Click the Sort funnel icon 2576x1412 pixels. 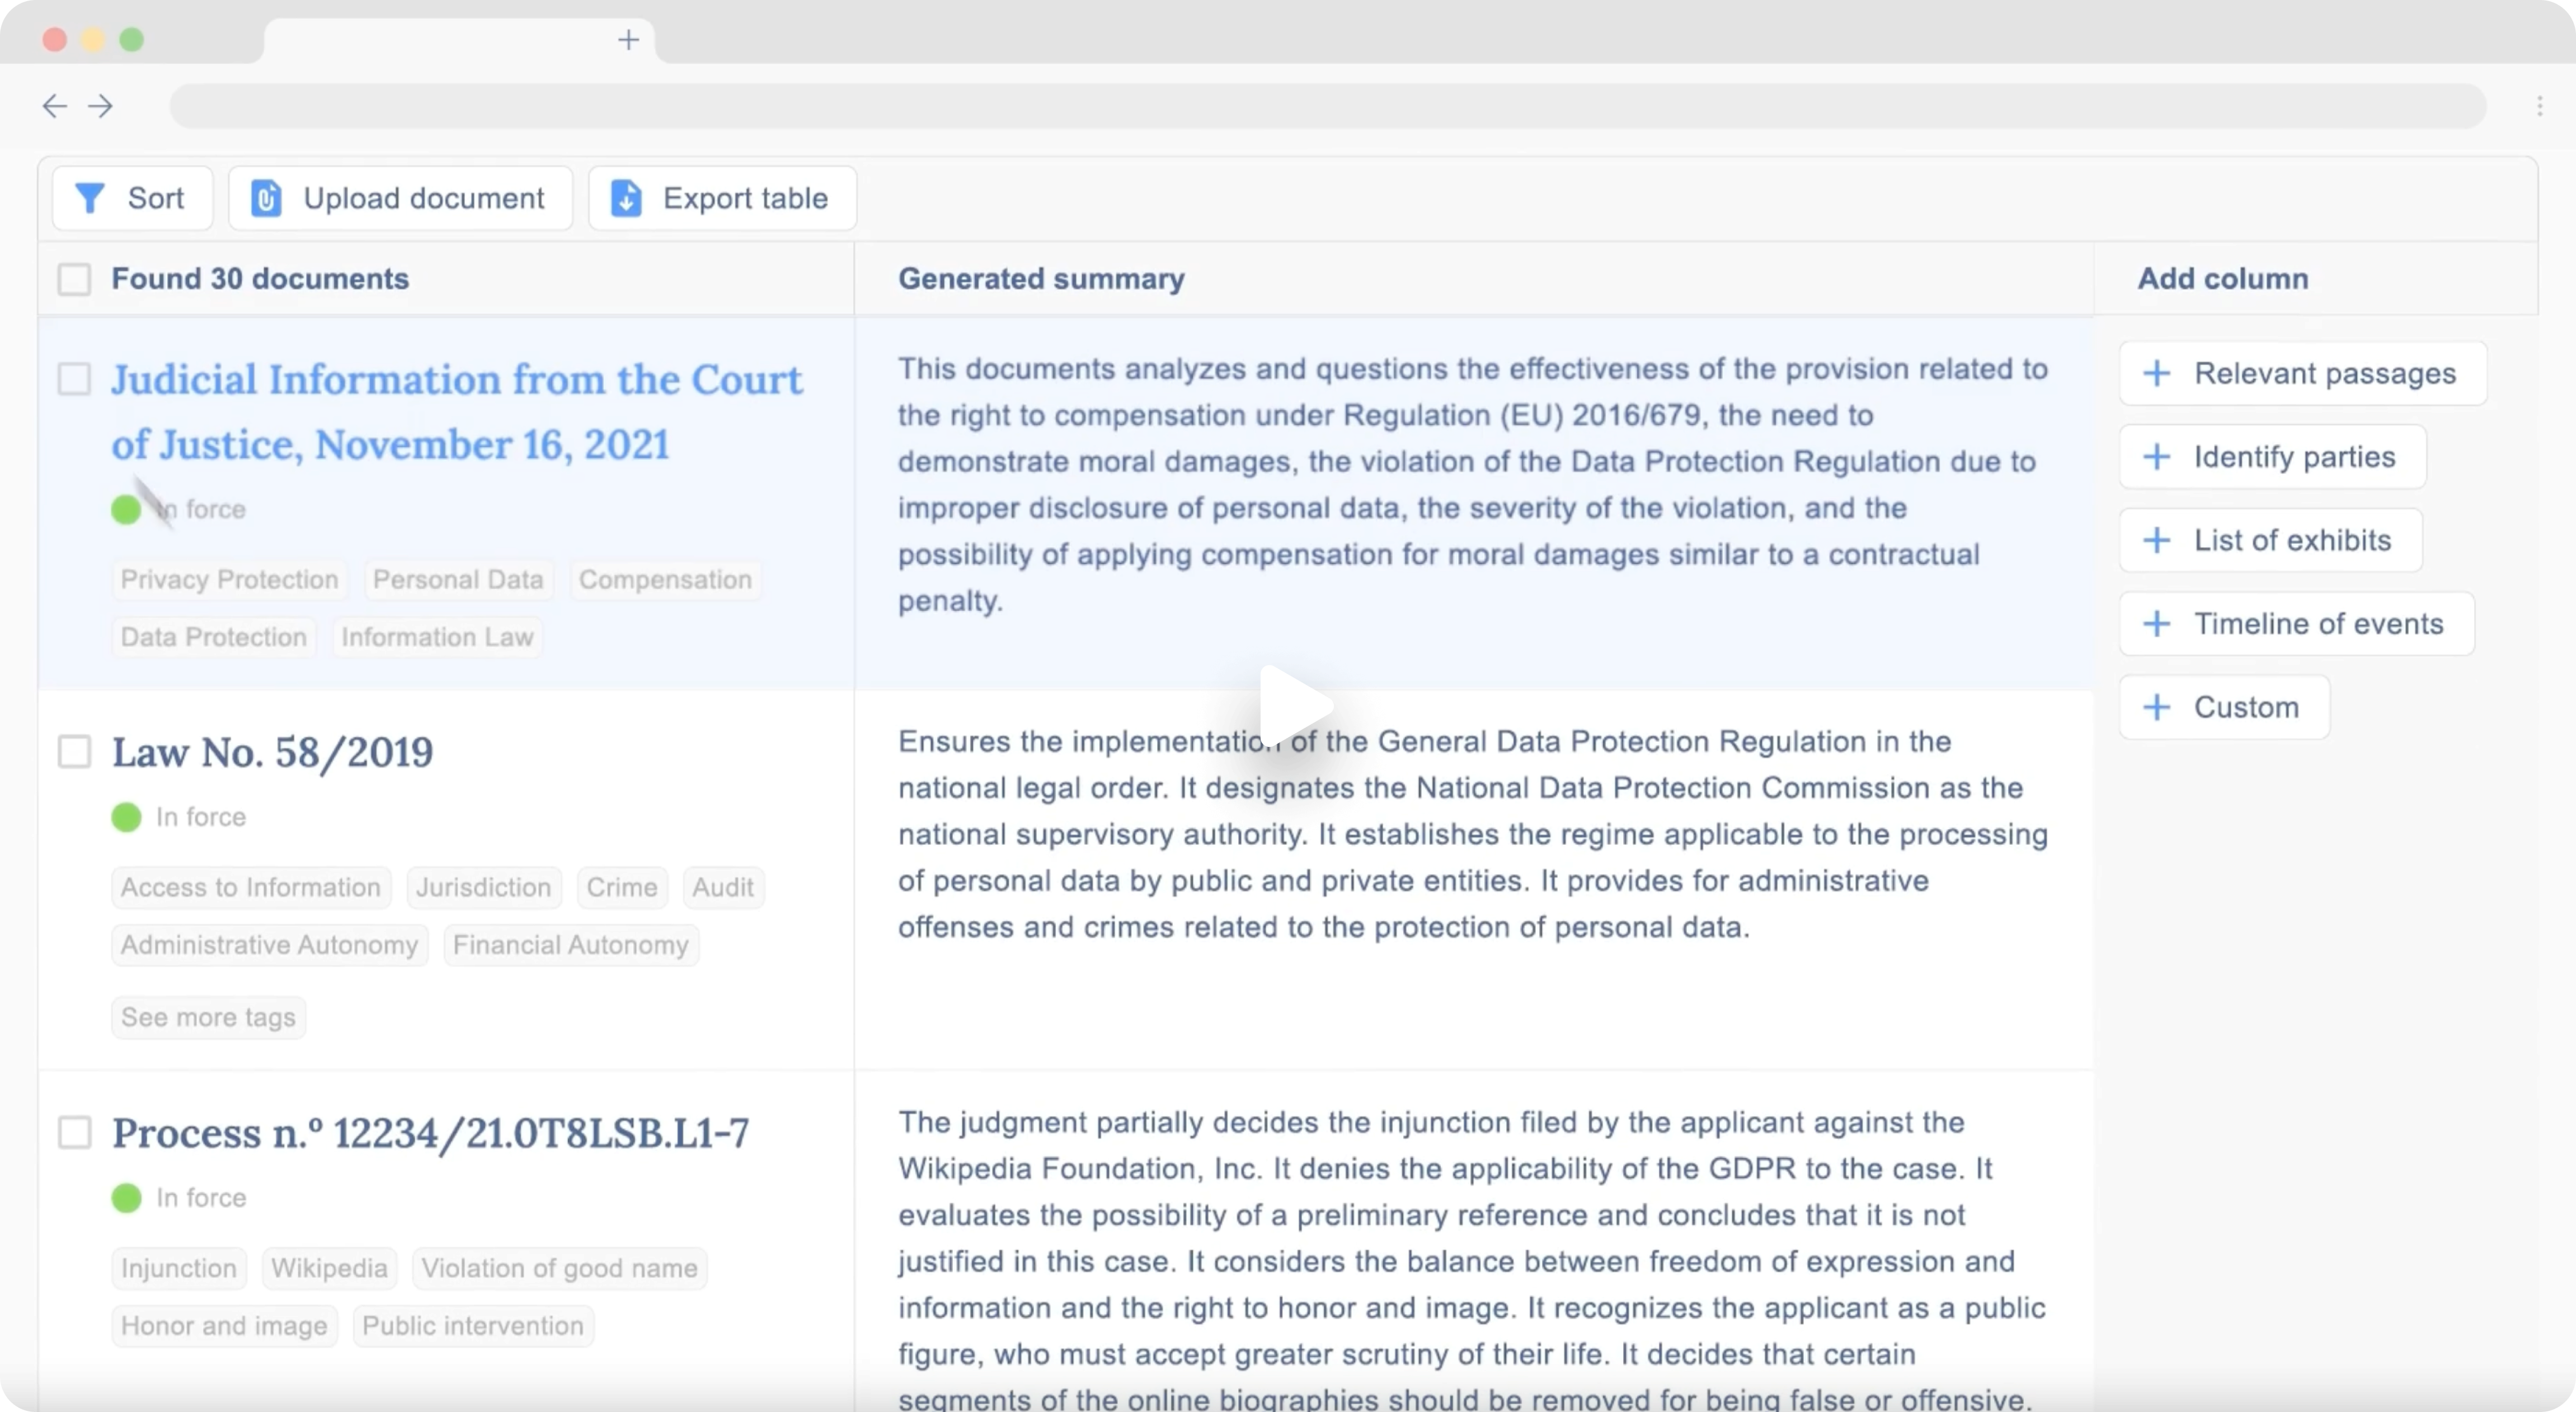pos(90,198)
